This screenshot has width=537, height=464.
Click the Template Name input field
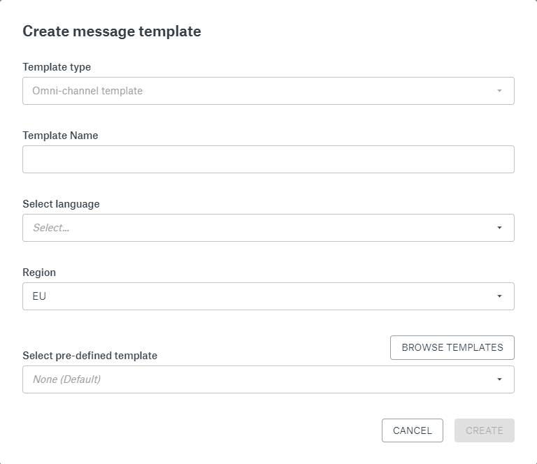coord(268,159)
